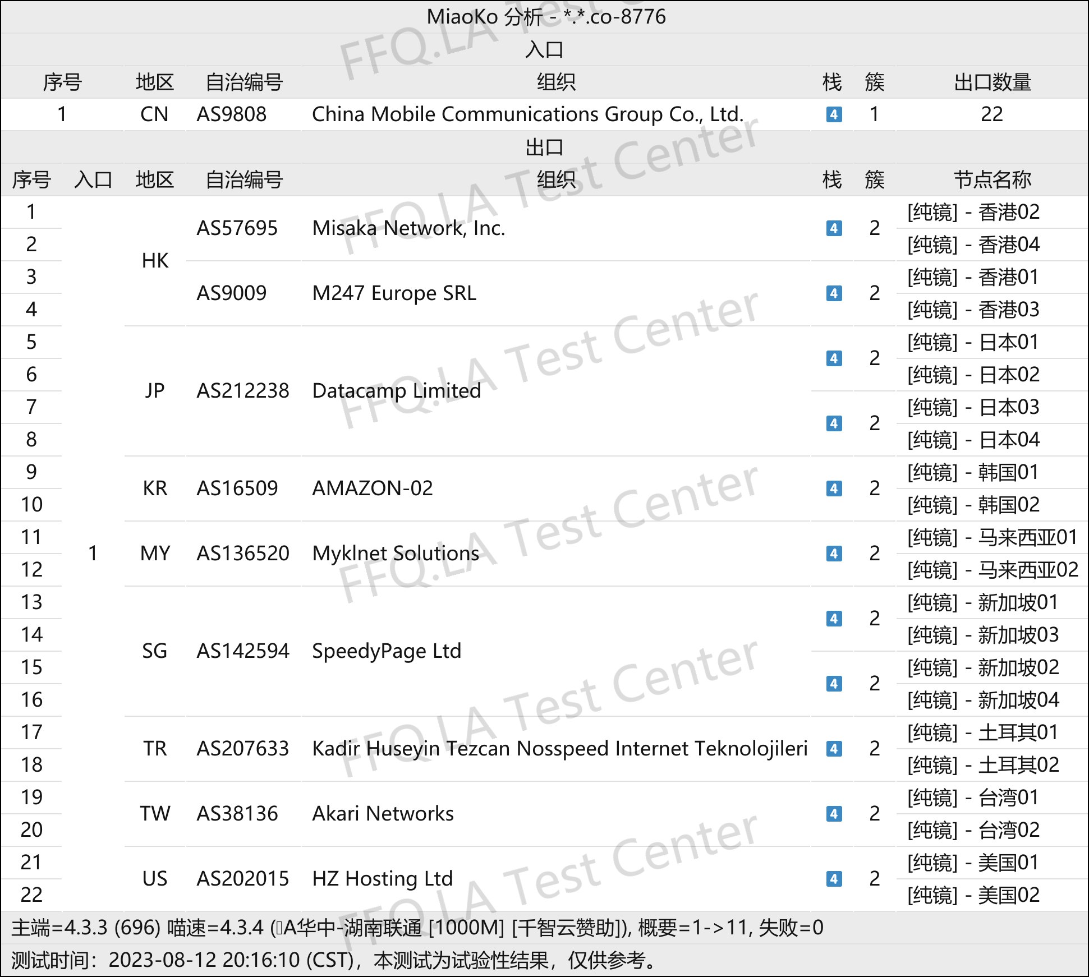Click the IPv4 stack icon for China Mobile row
Image resolution: width=1089 pixels, height=977 pixels.
[834, 114]
